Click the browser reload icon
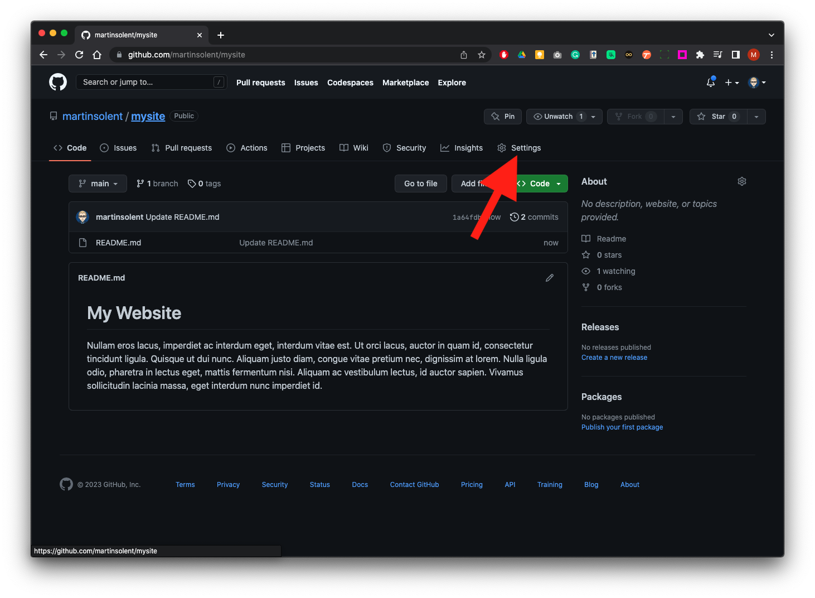The height and width of the screenshot is (598, 815). coord(79,55)
